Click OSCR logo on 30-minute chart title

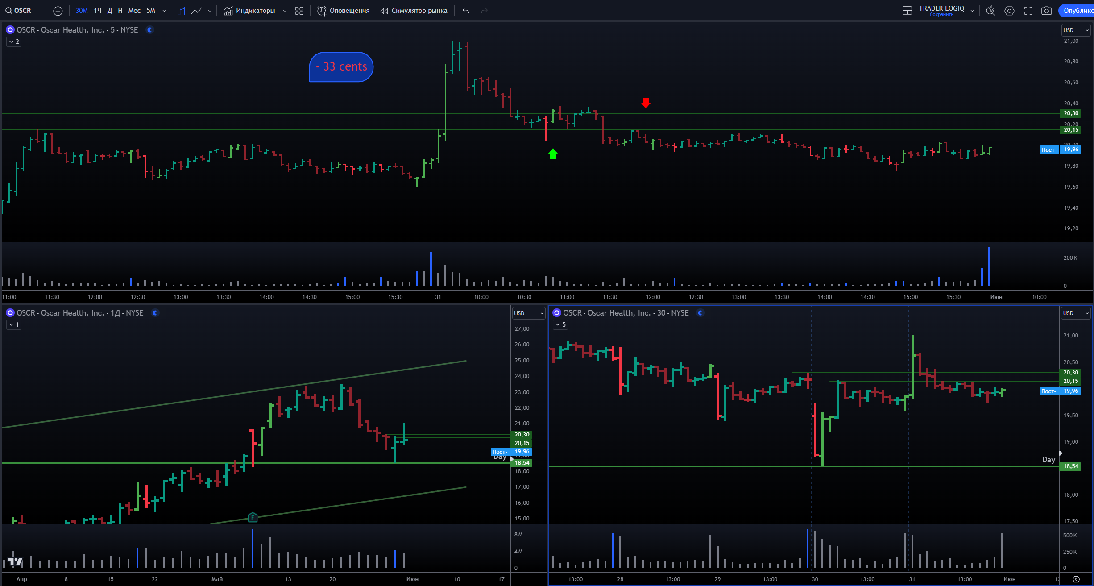557,313
